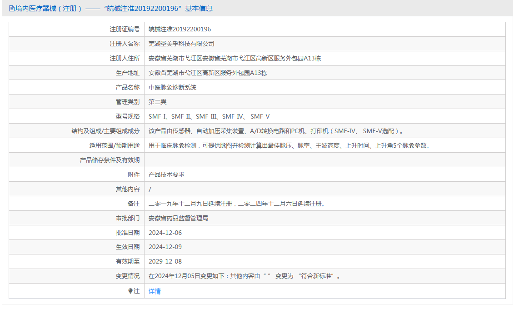Click the 备注 label

[134, 204]
